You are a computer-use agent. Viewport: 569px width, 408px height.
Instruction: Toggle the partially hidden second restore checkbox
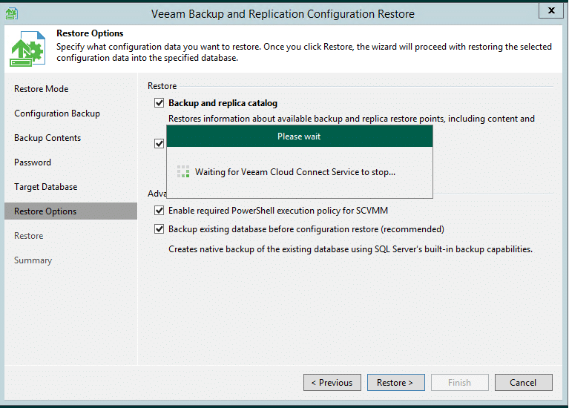pos(159,144)
